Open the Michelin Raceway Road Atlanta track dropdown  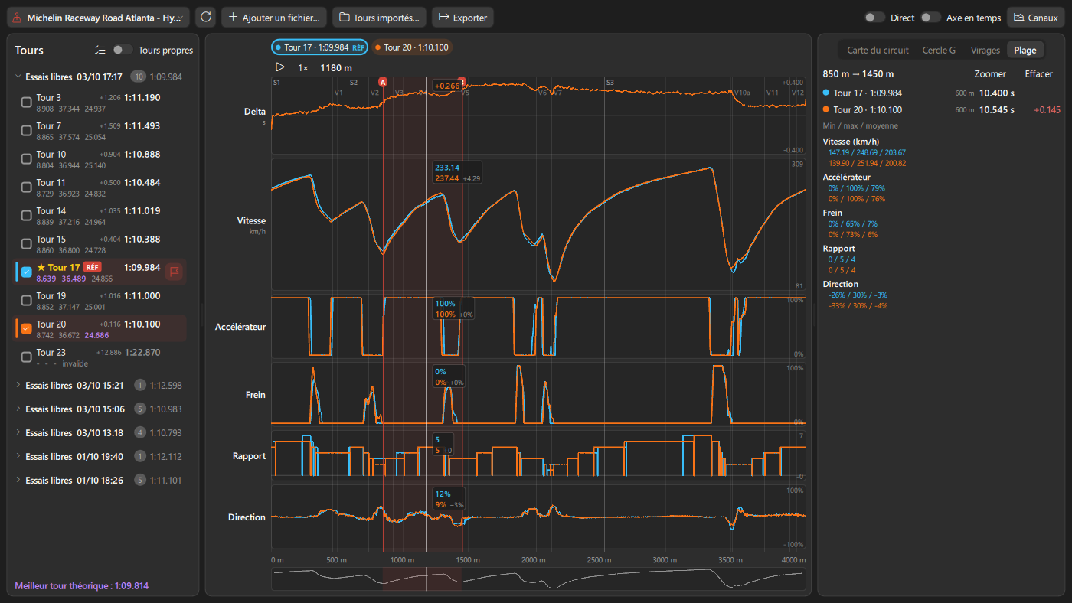pos(98,17)
